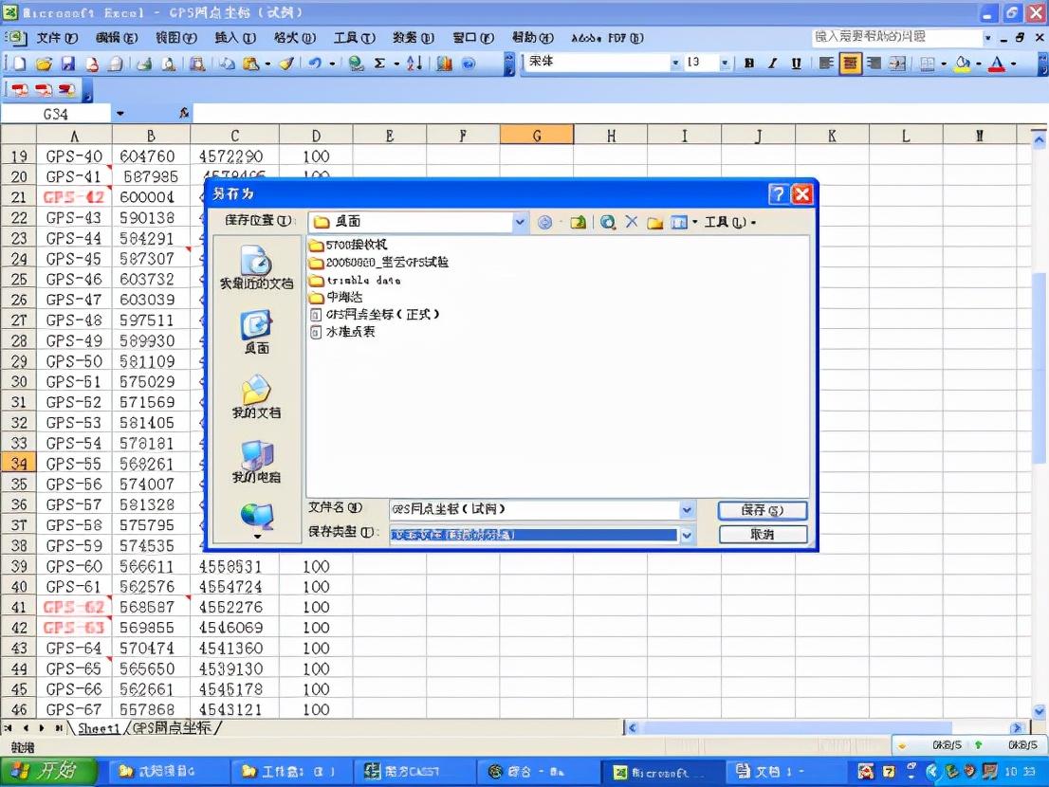
Task: Create a new folder in the Save As dialog
Action: point(654,222)
